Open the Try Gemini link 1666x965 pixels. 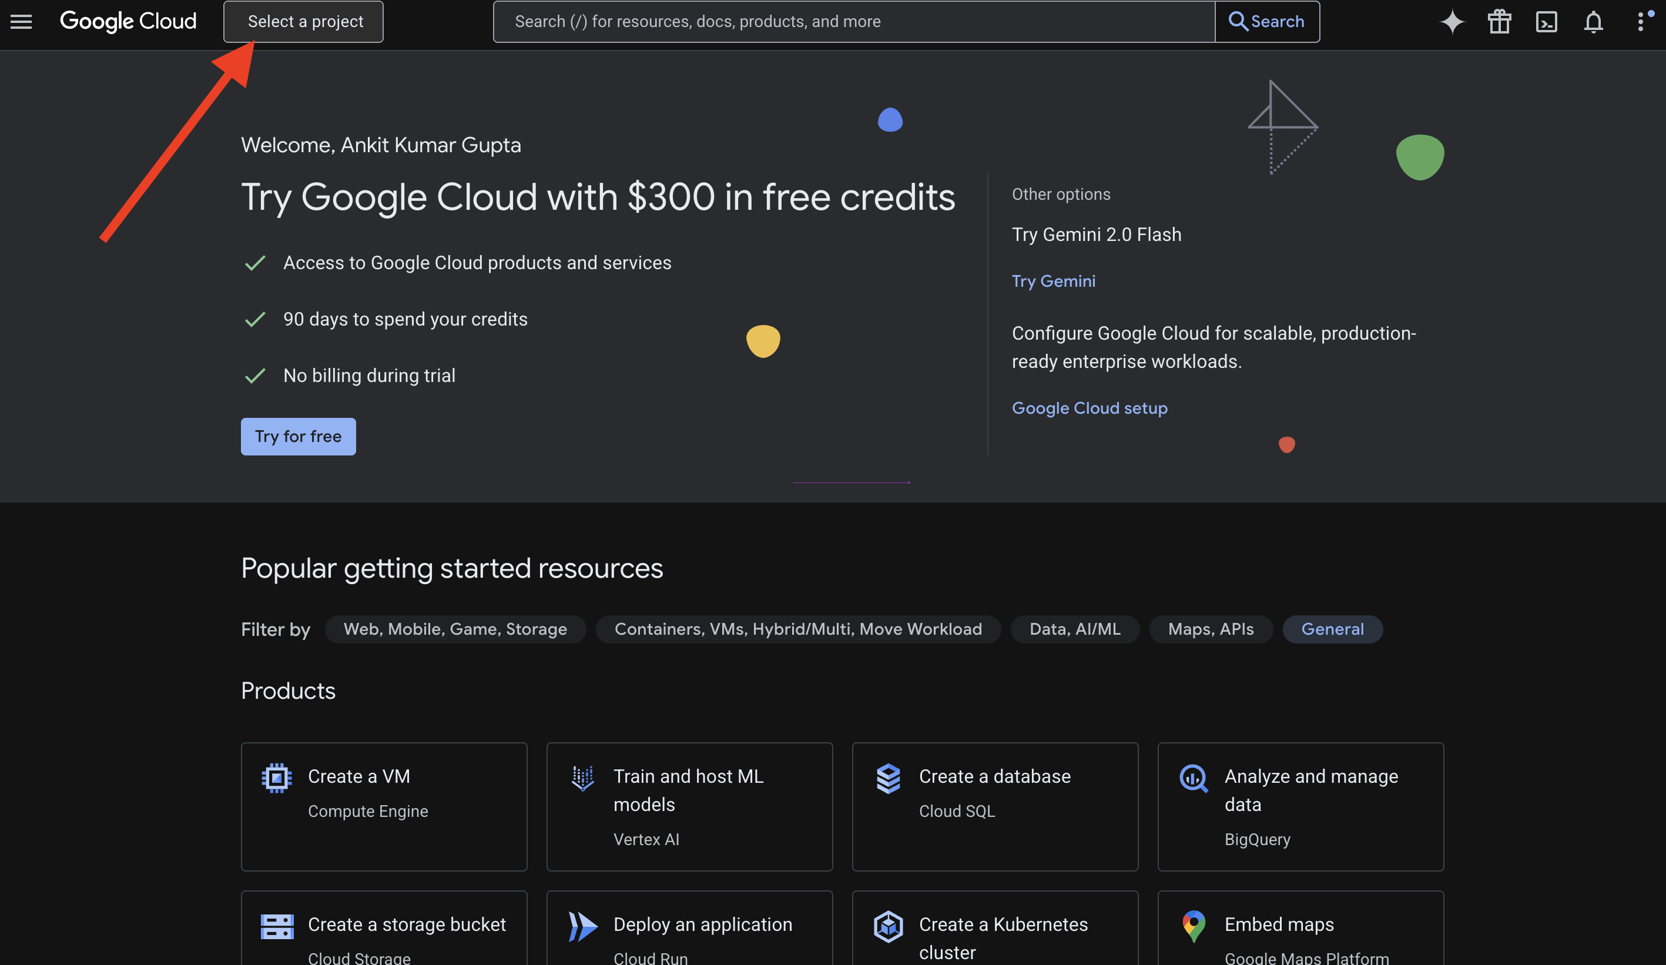(1053, 281)
